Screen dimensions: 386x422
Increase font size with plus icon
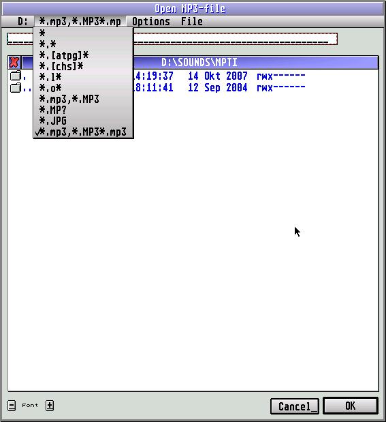coord(50,406)
